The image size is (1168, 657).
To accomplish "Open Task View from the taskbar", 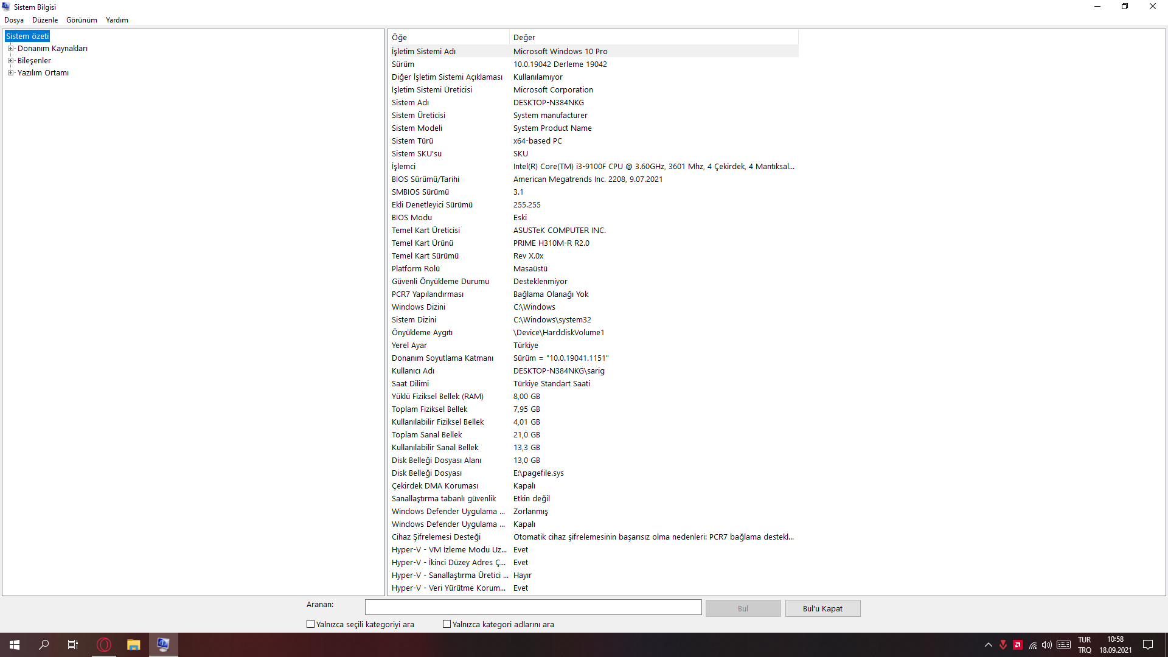I will click(x=73, y=645).
